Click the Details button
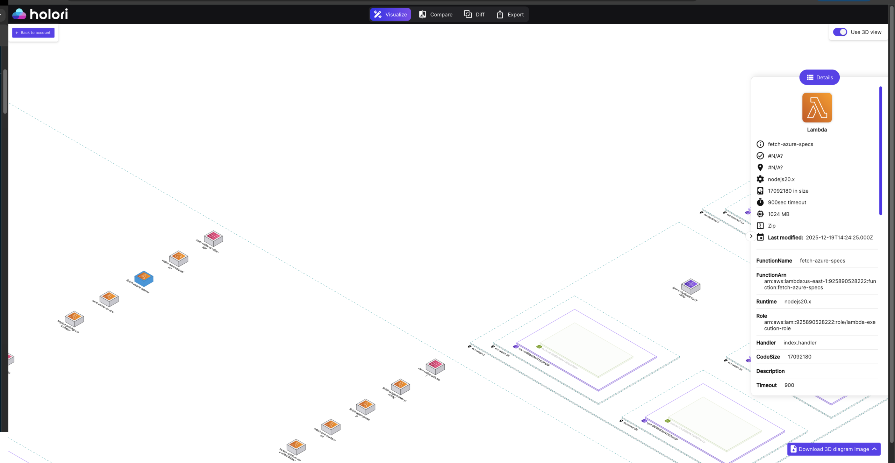The width and height of the screenshot is (895, 463). click(819, 77)
